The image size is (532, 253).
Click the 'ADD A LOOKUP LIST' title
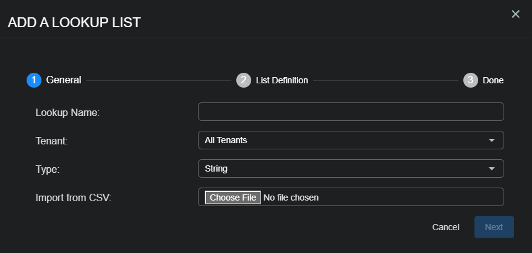[74, 23]
